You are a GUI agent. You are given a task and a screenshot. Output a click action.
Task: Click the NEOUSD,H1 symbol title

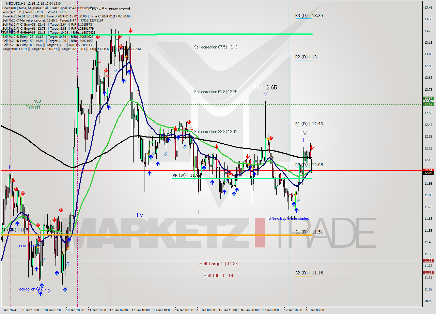point(16,3)
